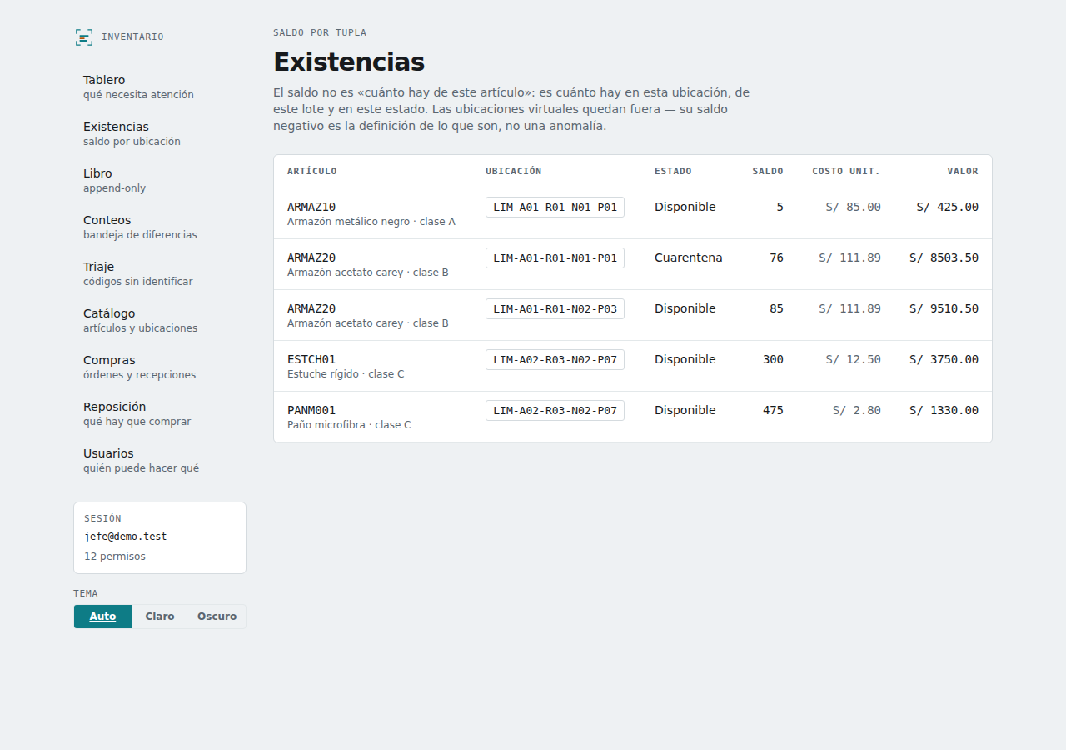The width and height of the screenshot is (1066, 750).
Task: Click ARMAZ20 in the Cuarentena row
Action: tap(311, 257)
